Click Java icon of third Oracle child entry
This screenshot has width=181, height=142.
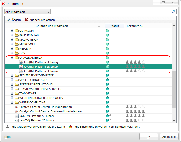[21, 71]
